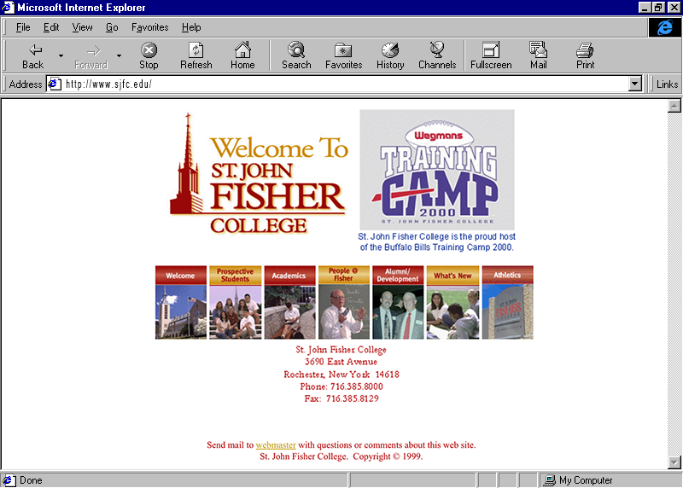Close the Internet Explorer window
Viewport: 683px width, 488px height.
[x=674, y=8]
